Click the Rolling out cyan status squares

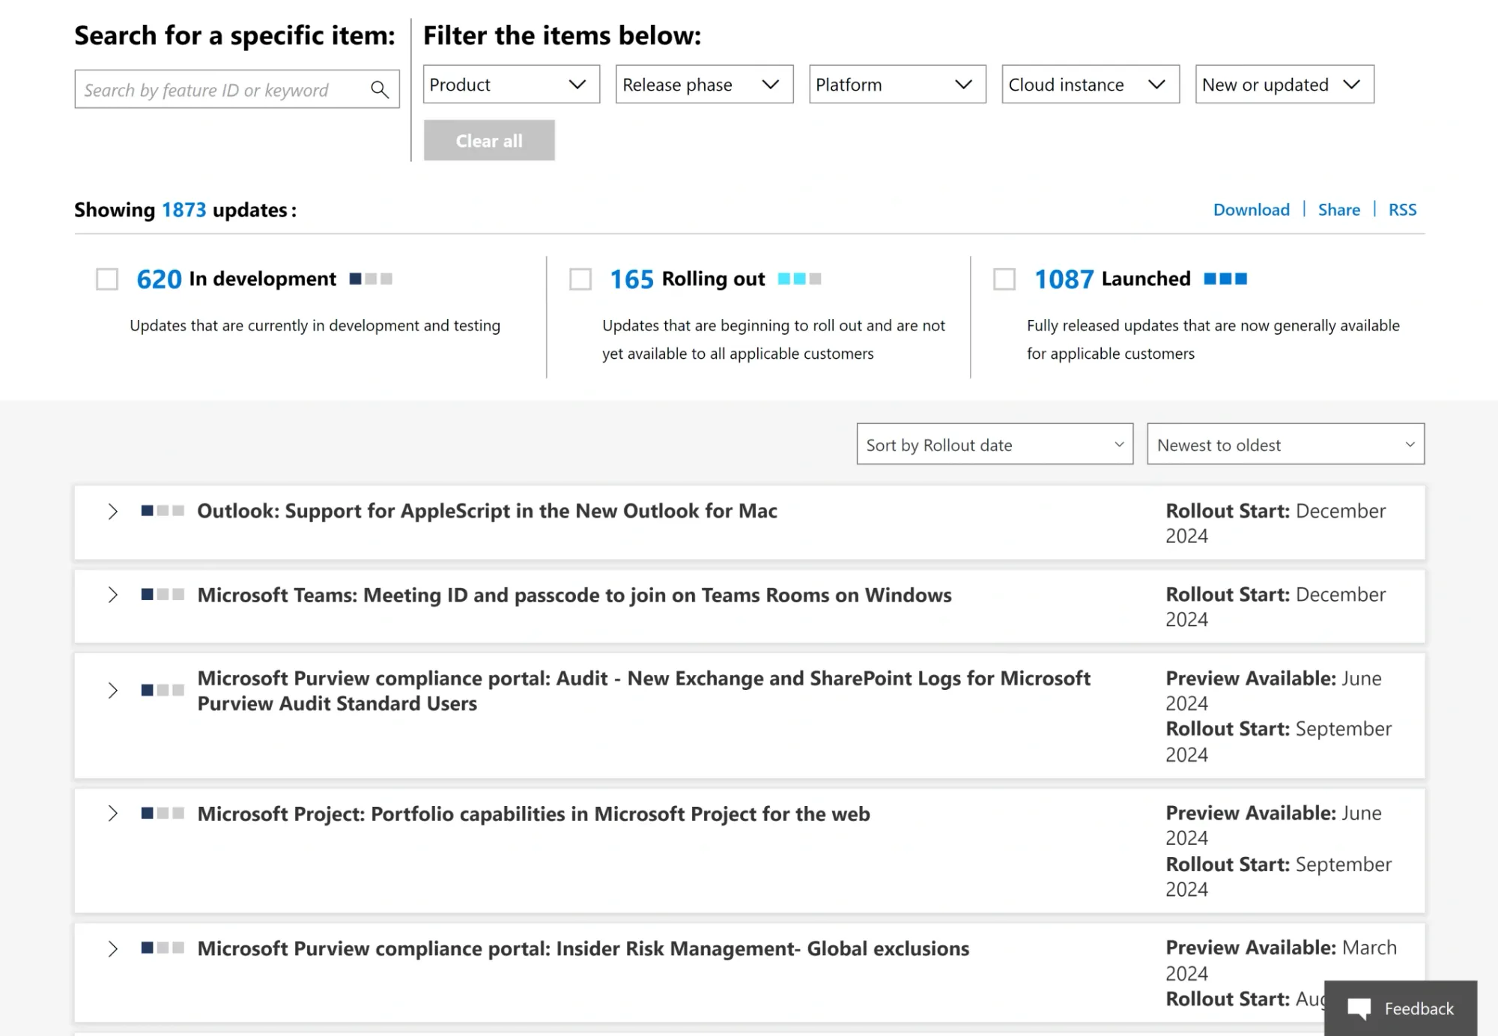[x=798, y=278]
